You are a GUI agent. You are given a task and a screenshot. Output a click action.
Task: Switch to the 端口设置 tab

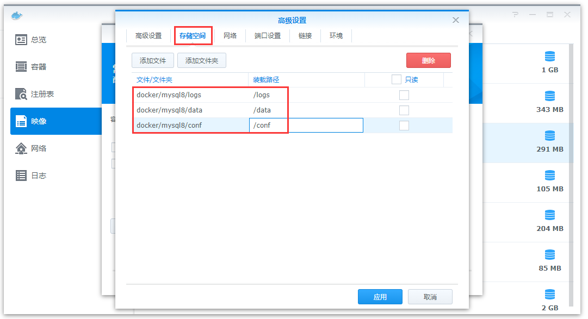click(x=268, y=36)
